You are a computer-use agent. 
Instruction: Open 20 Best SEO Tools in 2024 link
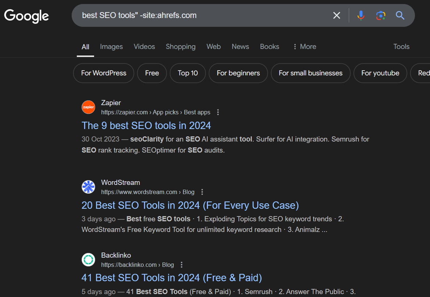point(190,205)
